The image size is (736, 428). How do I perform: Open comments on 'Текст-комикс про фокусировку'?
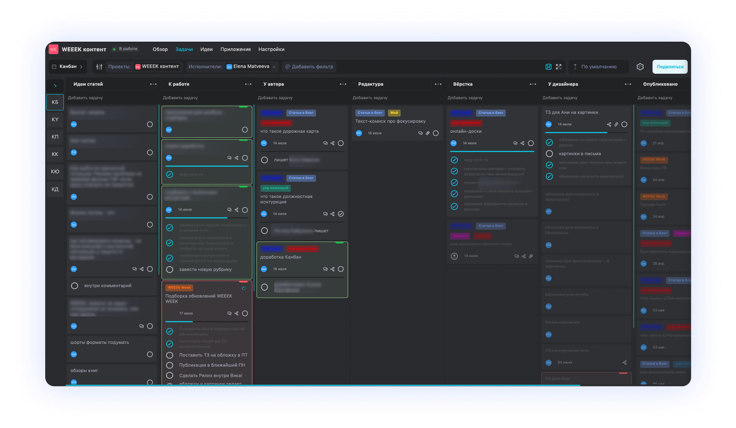pos(420,133)
